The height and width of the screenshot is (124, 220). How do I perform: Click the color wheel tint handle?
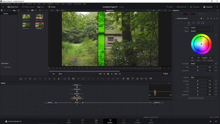tap(201, 37)
